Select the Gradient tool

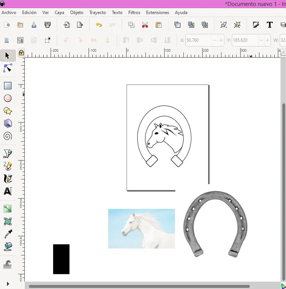click(x=8, y=209)
